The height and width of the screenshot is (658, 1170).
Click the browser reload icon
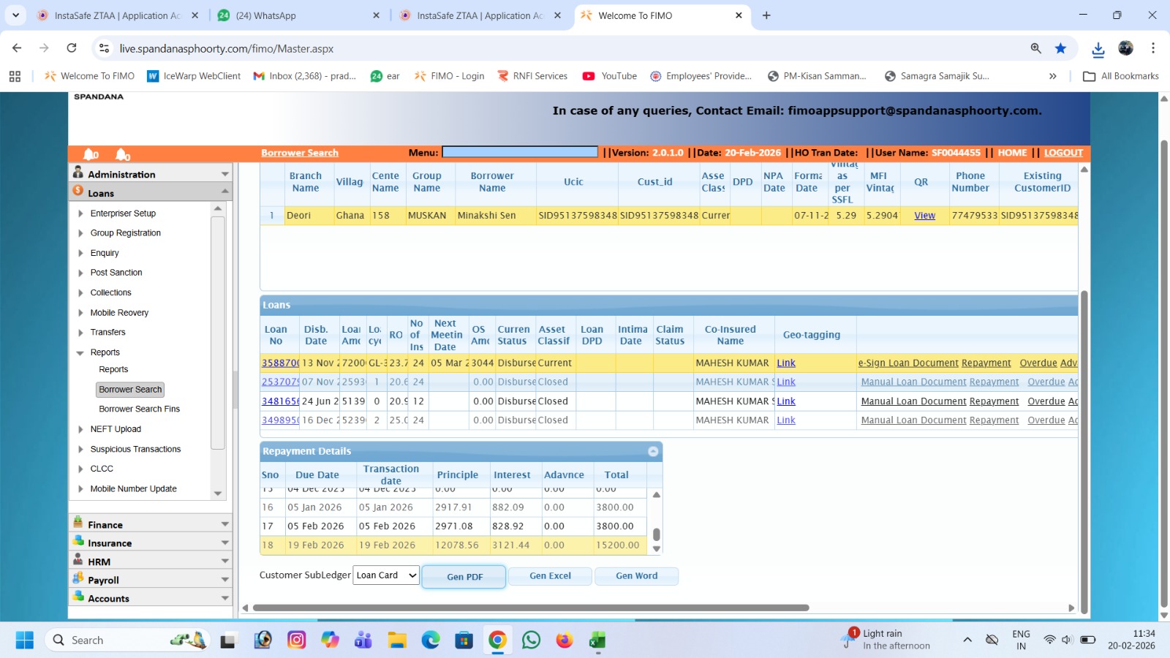click(x=72, y=48)
